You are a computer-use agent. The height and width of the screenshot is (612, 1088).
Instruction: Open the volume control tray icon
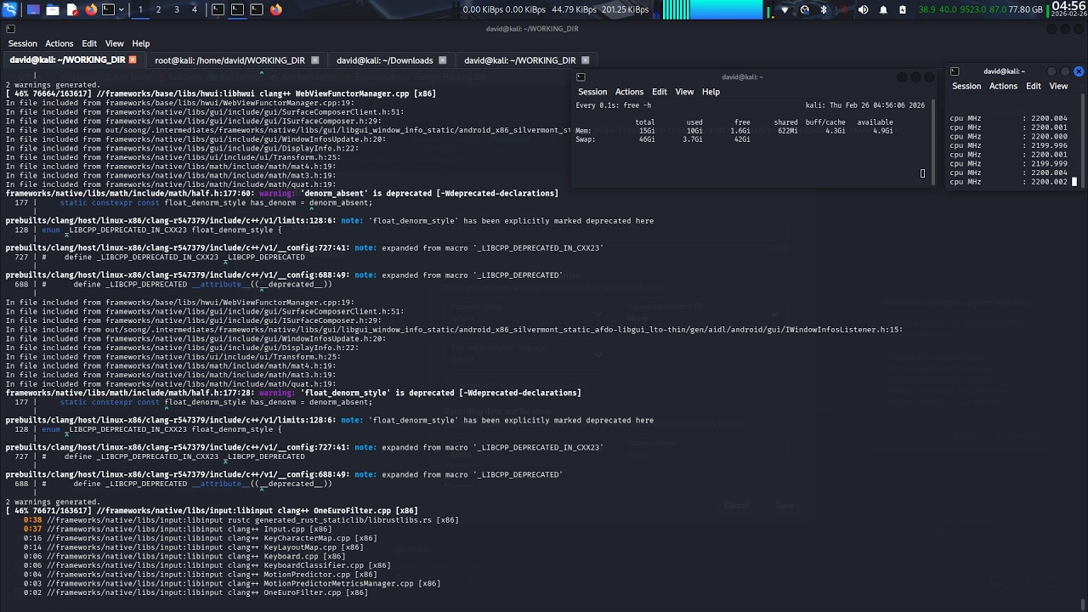[864, 9]
